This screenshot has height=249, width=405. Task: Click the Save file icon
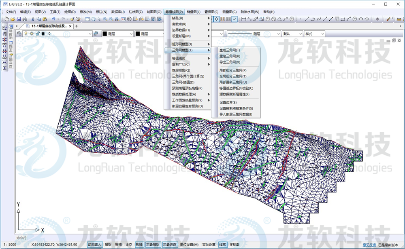click(x=19, y=19)
